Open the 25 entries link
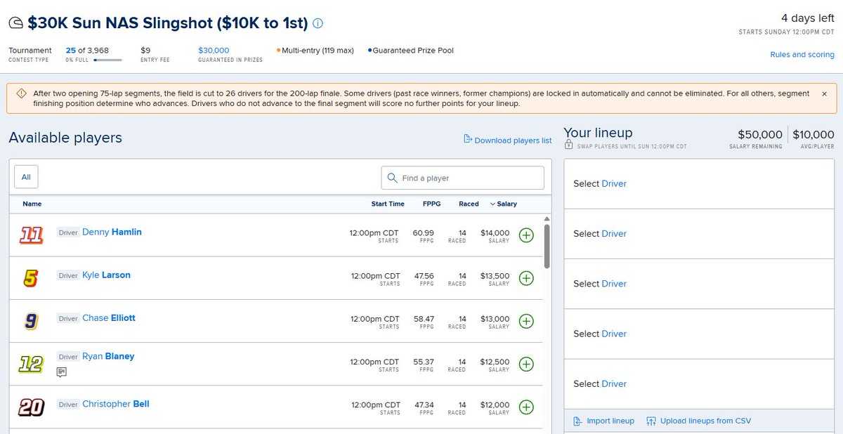 click(71, 51)
